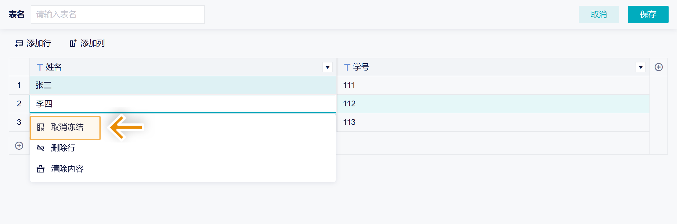Click the add row icon in toolbar
Viewport: 677px width, 224px height.
click(x=19, y=43)
